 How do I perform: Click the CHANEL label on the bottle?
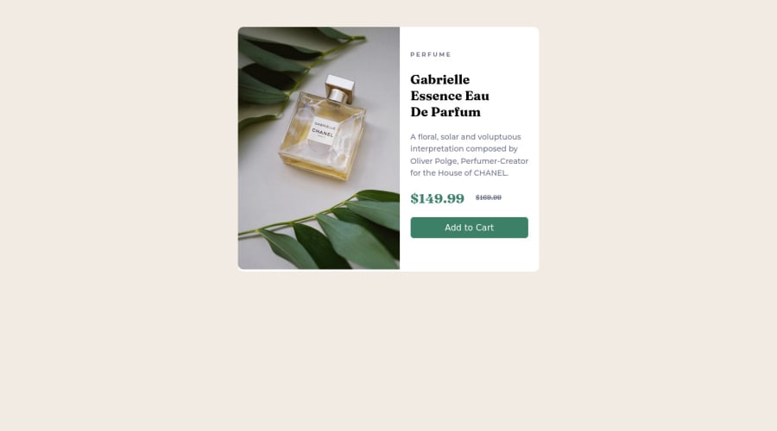pos(323,132)
